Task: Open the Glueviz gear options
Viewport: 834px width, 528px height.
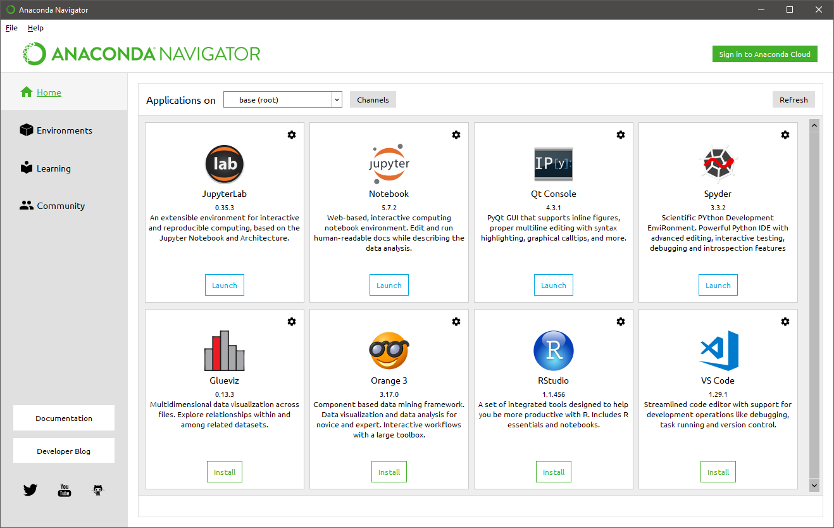Action: coord(292,322)
